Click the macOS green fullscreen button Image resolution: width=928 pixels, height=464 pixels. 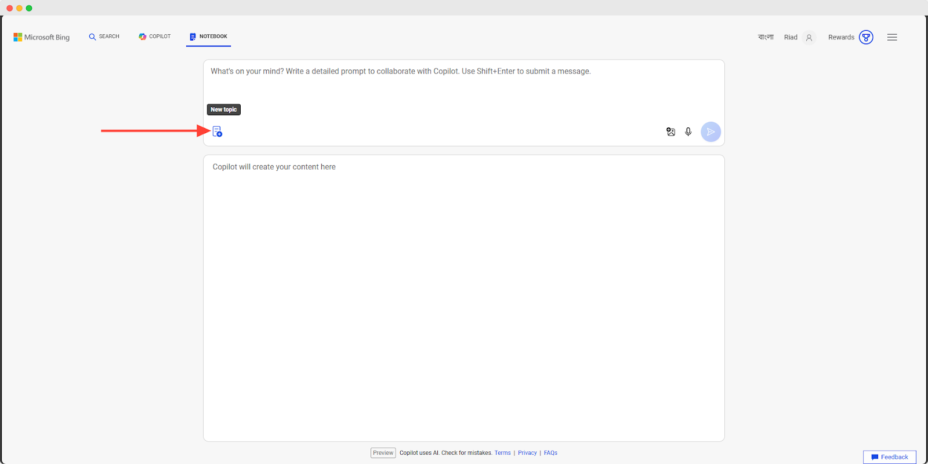coord(29,8)
